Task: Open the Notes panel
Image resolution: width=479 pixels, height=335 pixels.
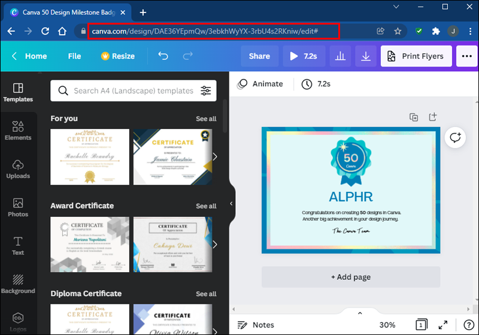Action: click(x=256, y=325)
